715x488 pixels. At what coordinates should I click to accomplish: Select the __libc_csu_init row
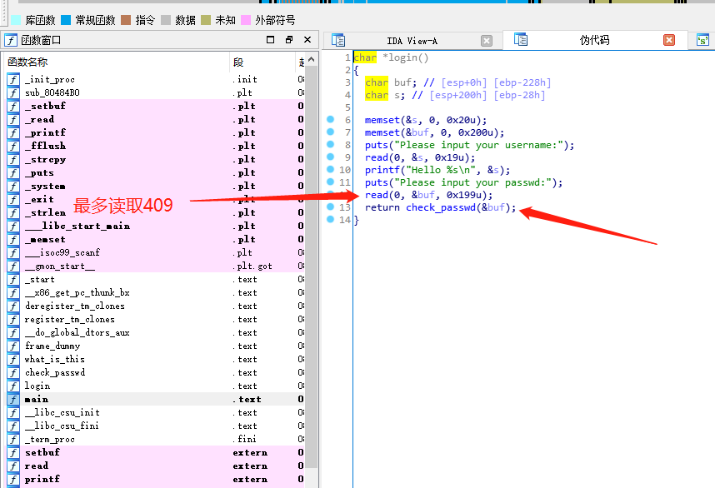click(155, 413)
